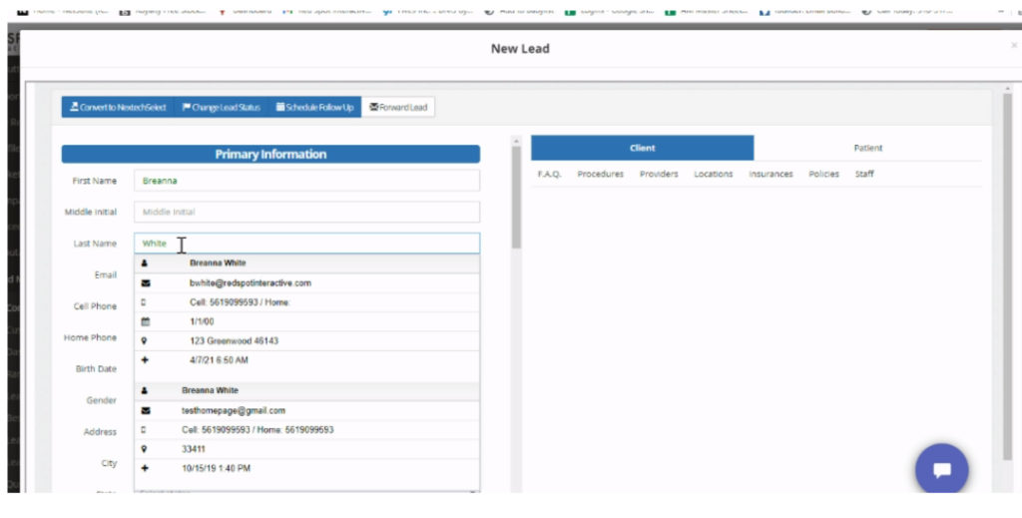1022x518 pixels.
Task: Go to the Insurances sub-tab
Action: tap(770, 174)
